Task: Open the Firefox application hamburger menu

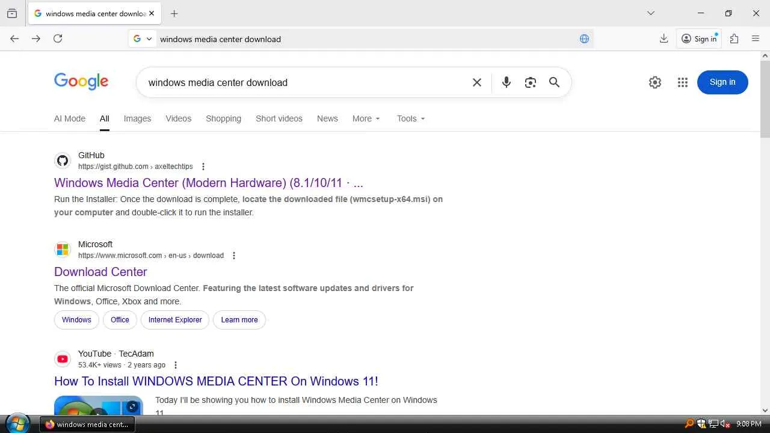Action: (x=756, y=38)
